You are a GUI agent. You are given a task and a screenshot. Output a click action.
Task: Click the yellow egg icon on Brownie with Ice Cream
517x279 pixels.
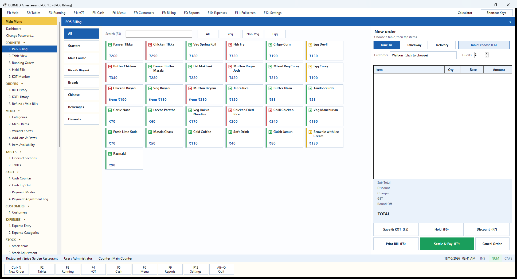[x=310, y=132]
